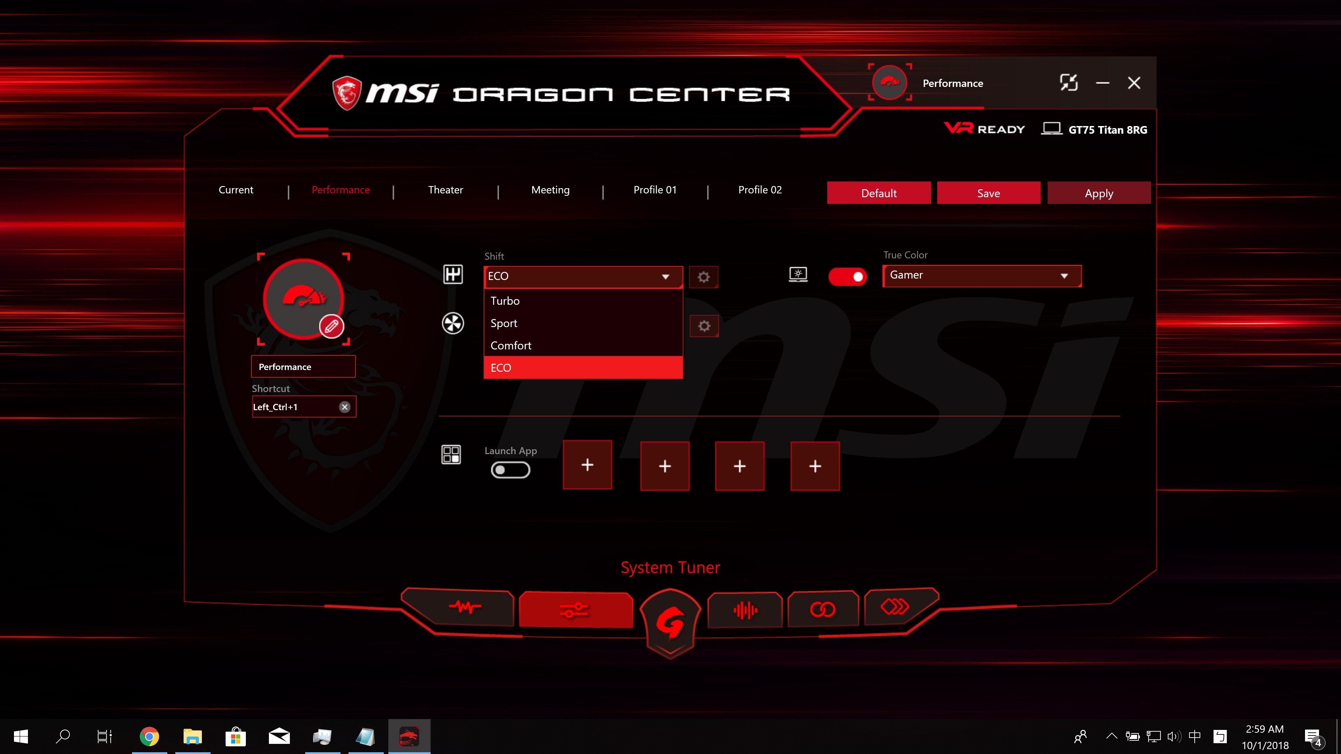Switch to the Current tab
This screenshot has height=754, width=1341.
click(236, 190)
